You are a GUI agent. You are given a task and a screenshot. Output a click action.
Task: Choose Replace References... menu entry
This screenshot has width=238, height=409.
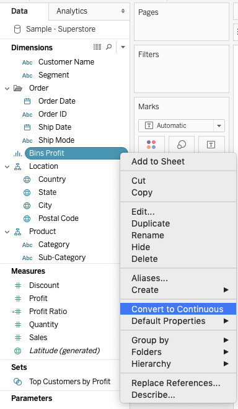point(178,383)
